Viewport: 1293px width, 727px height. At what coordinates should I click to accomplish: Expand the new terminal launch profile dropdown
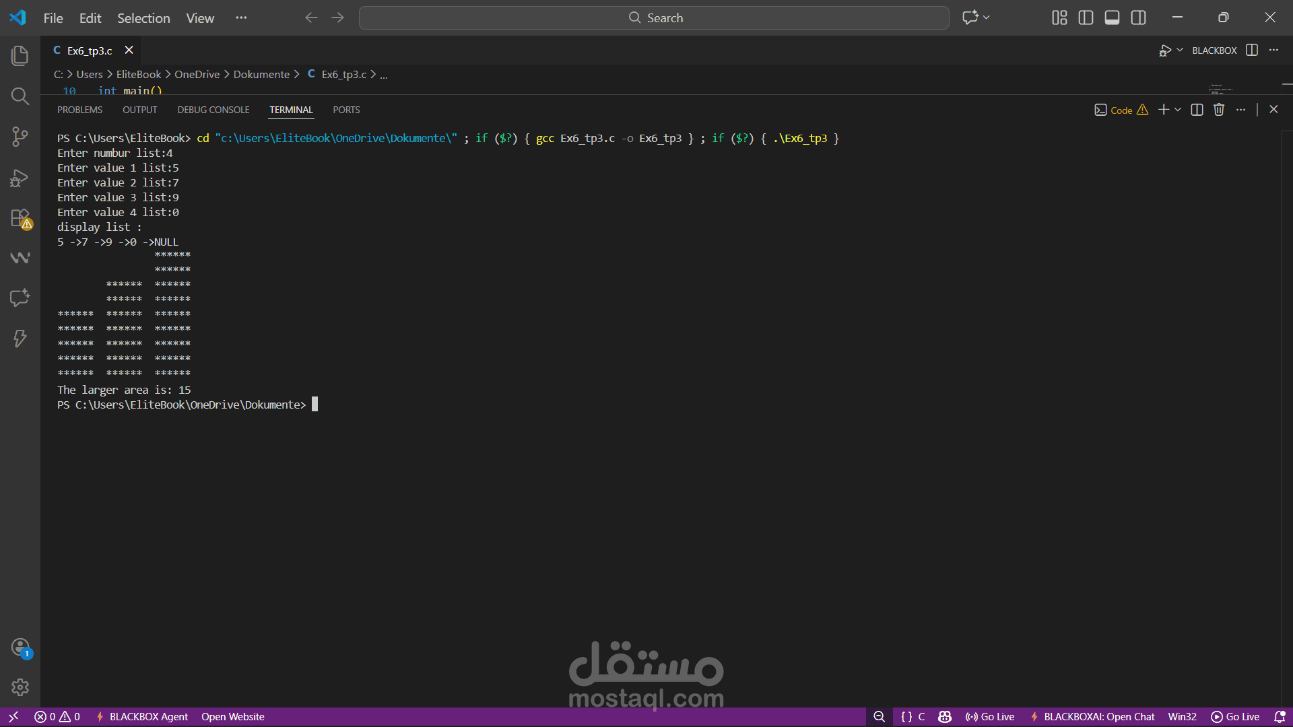tap(1178, 110)
